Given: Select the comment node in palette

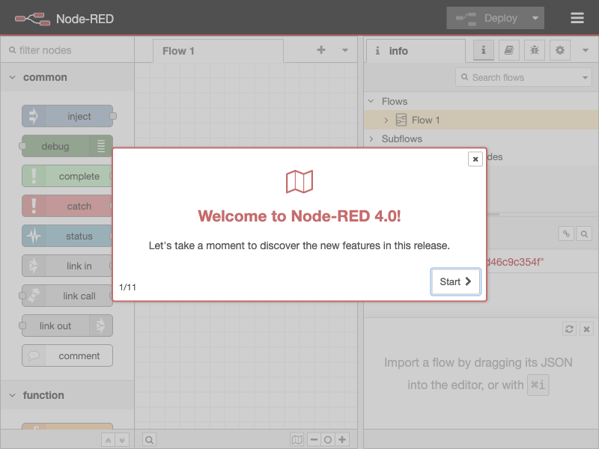Looking at the screenshot, I should 67,355.
